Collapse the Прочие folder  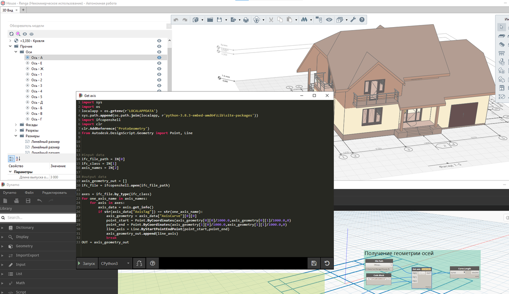click(x=10, y=46)
